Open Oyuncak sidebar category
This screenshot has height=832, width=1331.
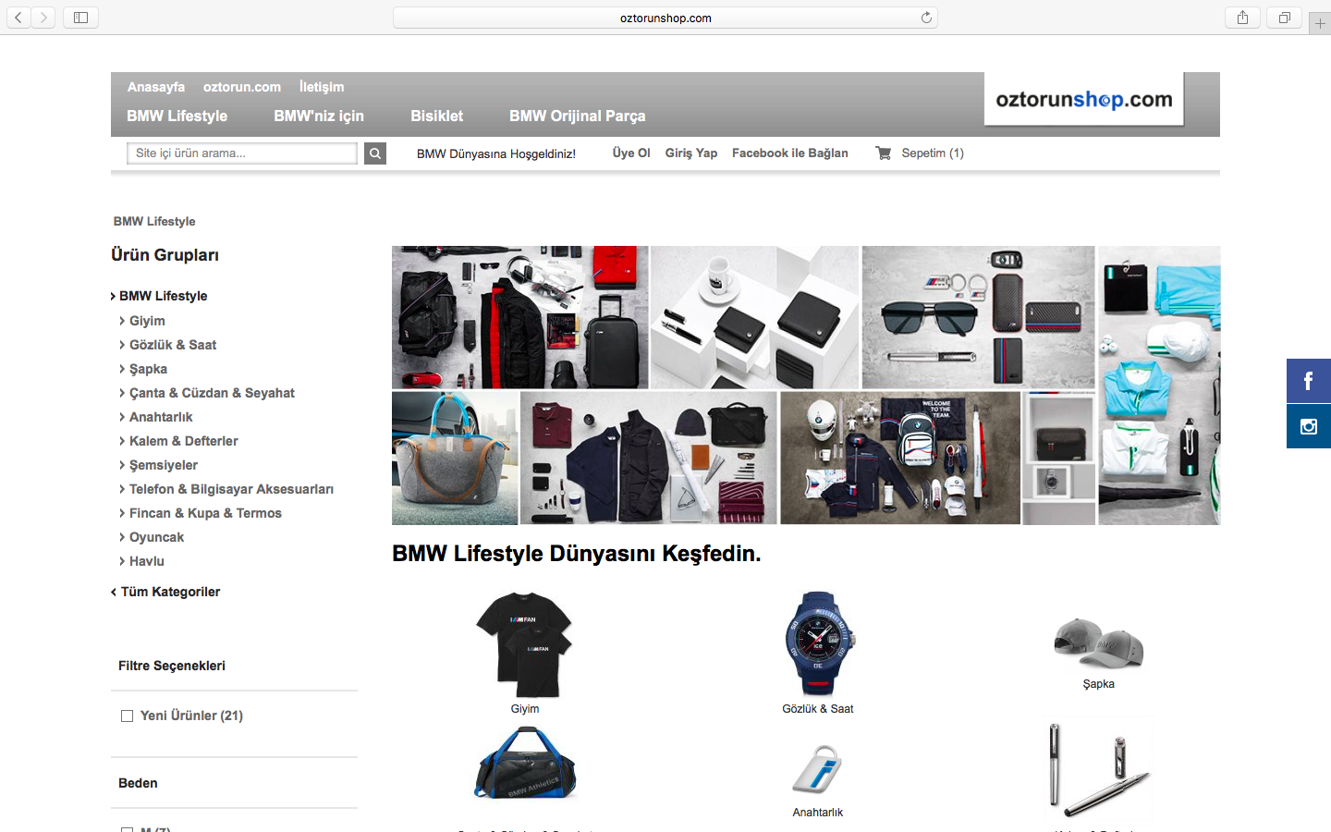156,537
